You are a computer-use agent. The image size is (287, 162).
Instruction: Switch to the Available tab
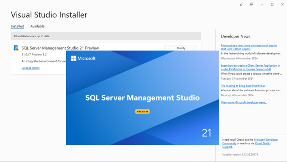37,26
